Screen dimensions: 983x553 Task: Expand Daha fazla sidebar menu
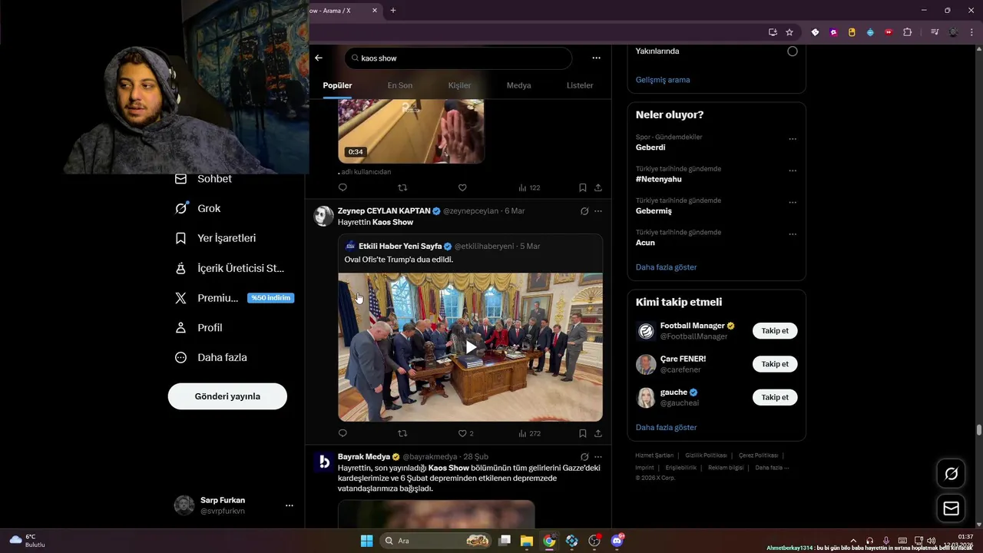[211, 357]
